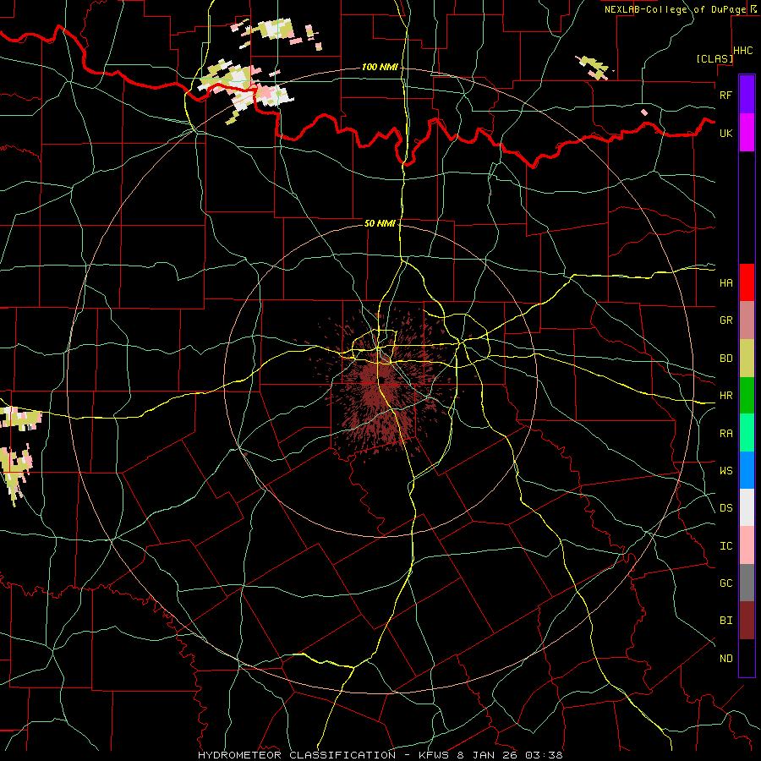Click the '100 NMI' range ring label
Screen dimensions: 761x761
point(380,67)
